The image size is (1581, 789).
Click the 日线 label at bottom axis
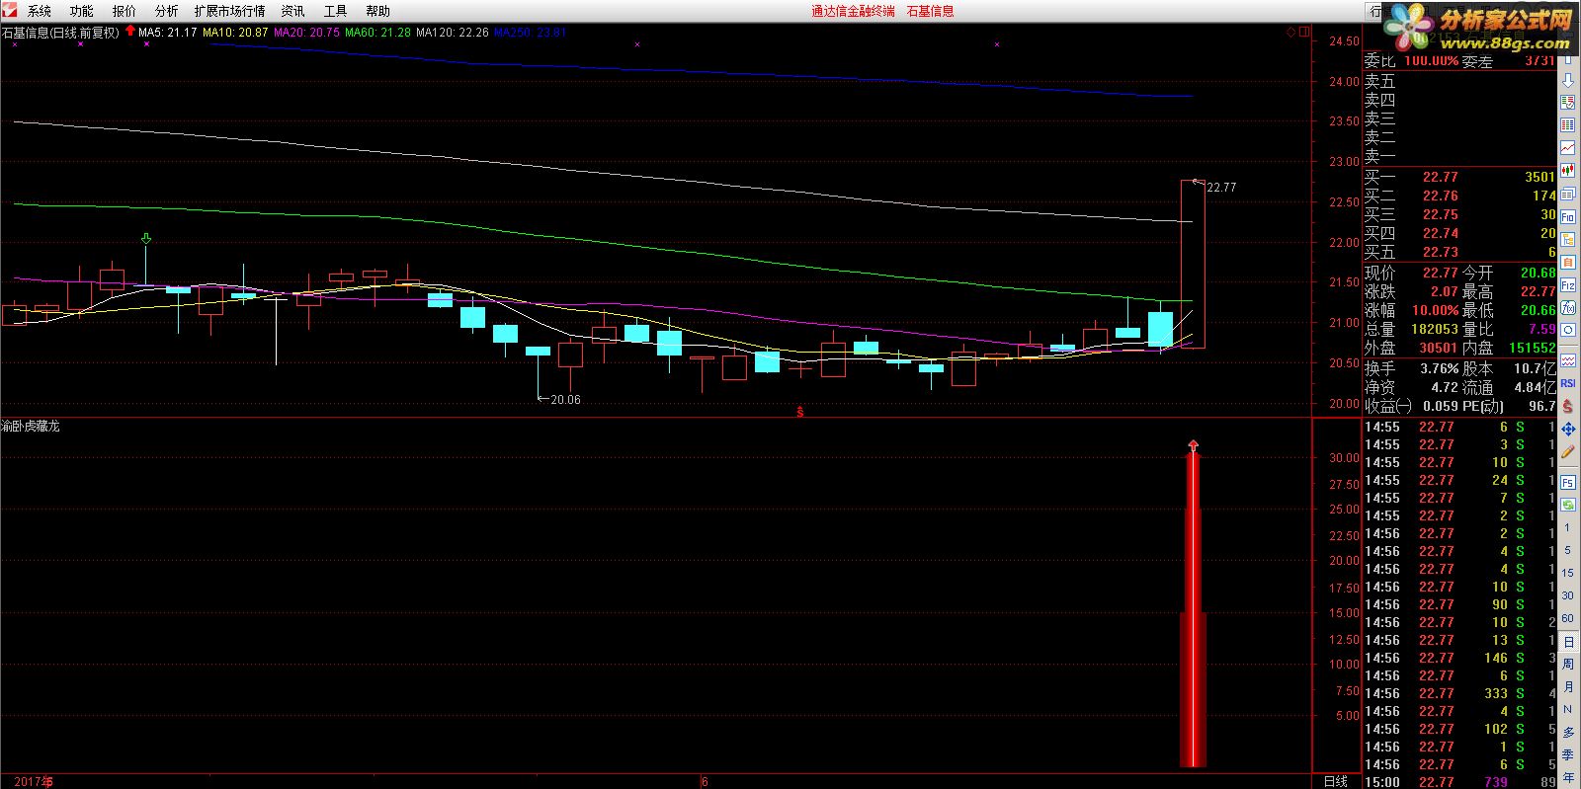tap(1336, 781)
